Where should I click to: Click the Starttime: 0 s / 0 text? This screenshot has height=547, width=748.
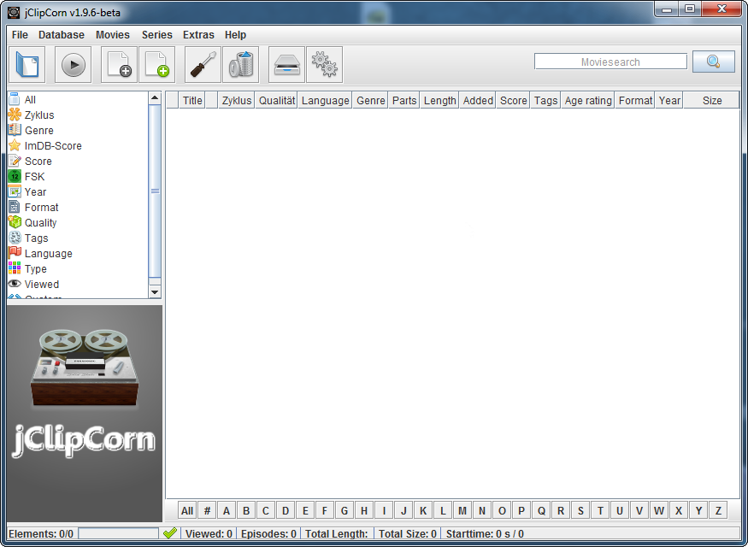(x=485, y=533)
